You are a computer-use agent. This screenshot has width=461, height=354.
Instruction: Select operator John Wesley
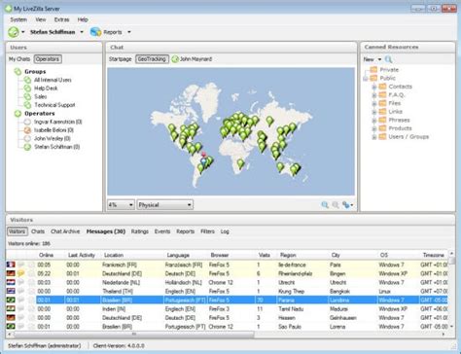tap(53, 138)
